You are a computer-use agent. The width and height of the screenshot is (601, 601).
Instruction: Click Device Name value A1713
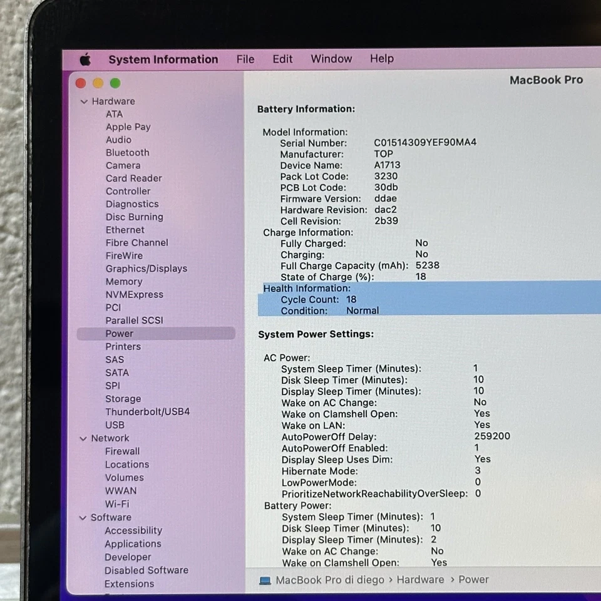coord(387,165)
